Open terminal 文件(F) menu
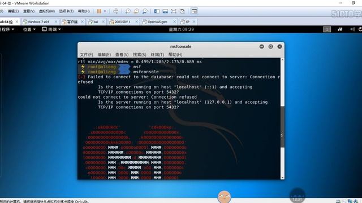This screenshot has height=203, width=362. [87, 55]
